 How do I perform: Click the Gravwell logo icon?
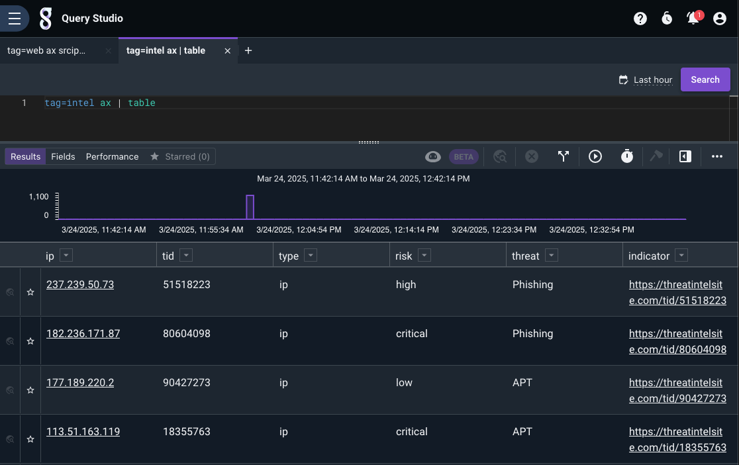click(x=45, y=19)
